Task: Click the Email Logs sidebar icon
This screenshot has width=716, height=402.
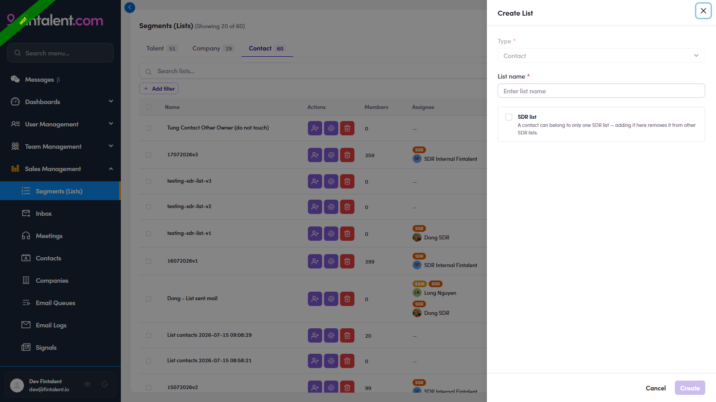Action: [26, 325]
